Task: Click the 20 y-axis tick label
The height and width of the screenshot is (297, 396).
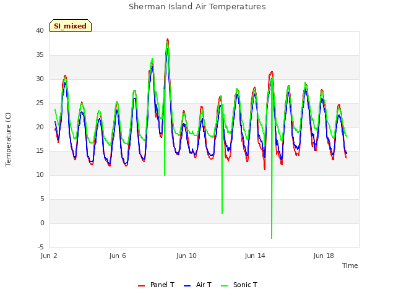Action: pos(40,127)
